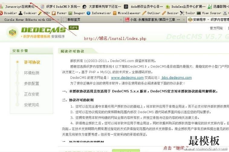Click the dede修改会员中心目 bookmark icon
Screen dimensions: 229x152
pos(126,7)
